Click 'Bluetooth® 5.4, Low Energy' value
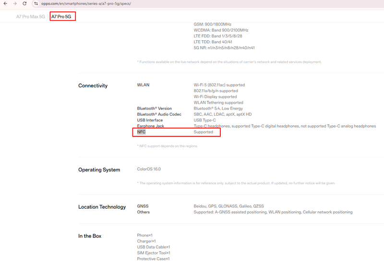This screenshot has height=262, width=384. coord(218,108)
